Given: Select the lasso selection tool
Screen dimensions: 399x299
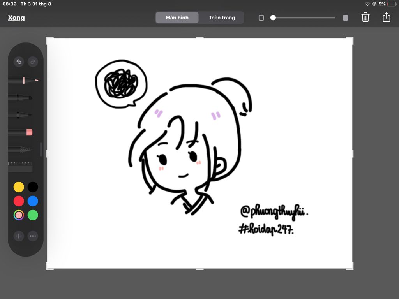Looking at the screenshot, I should (20, 149).
